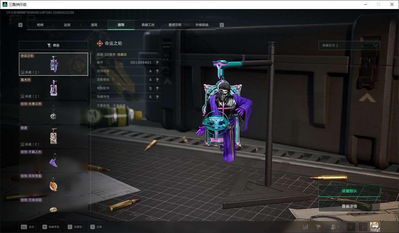Click the serial number 001356401
399x233 pixels.
coord(141,63)
